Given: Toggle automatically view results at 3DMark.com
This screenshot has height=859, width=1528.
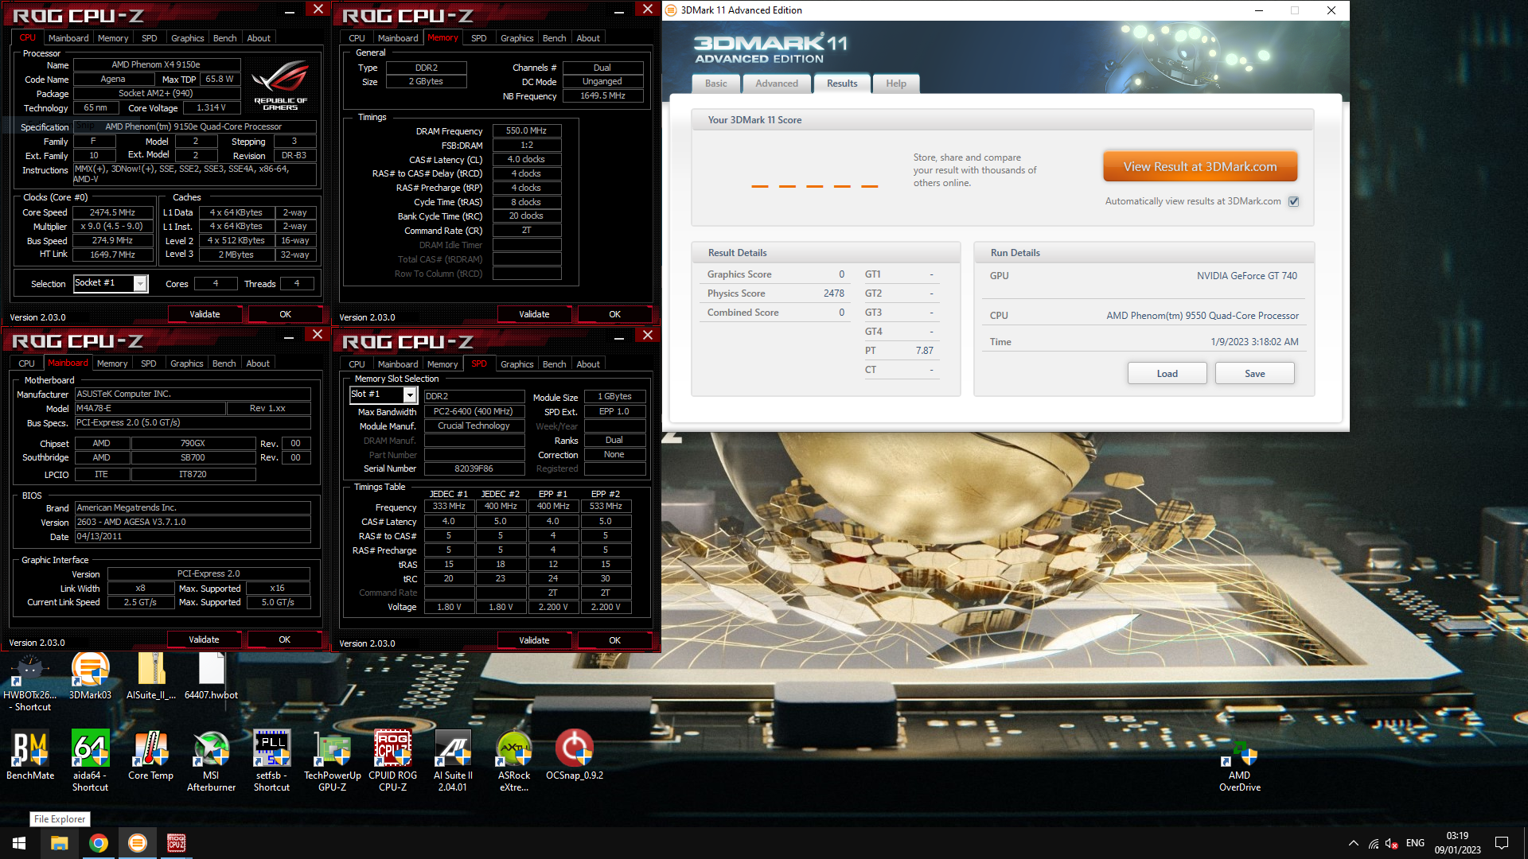Looking at the screenshot, I should click(x=1294, y=201).
